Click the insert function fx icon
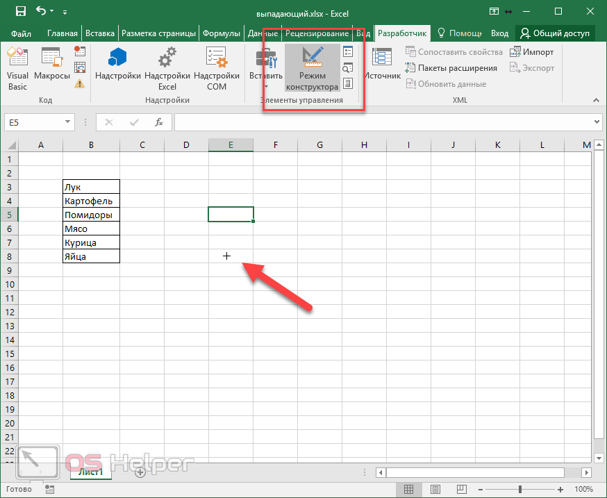The image size is (607, 498). pyautogui.click(x=159, y=122)
